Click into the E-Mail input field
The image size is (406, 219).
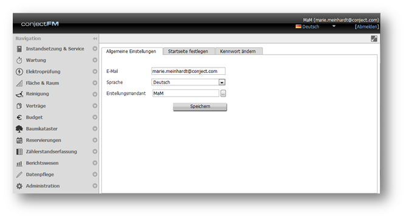click(x=188, y=71)
